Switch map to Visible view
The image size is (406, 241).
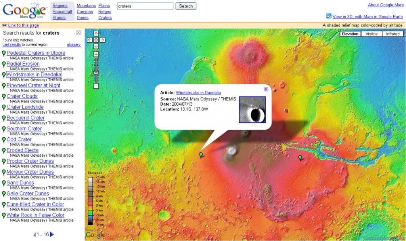pyautogui.click(x=371, y=34)
